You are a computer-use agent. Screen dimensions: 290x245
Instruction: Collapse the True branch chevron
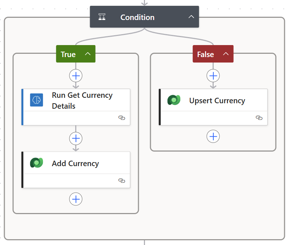(x=88, y=54)
